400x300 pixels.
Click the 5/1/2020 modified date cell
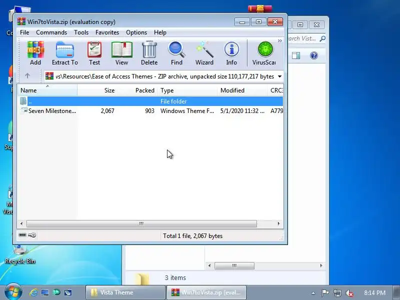[x=242, y=111]
